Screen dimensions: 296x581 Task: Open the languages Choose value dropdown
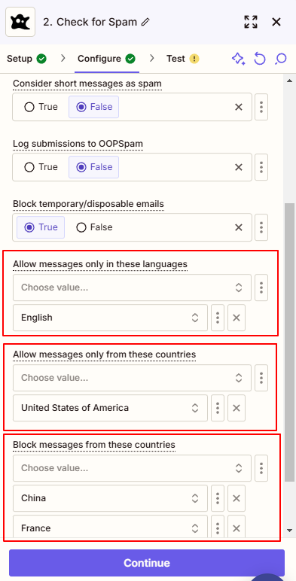pyautogui.click(x=132, y=287)
